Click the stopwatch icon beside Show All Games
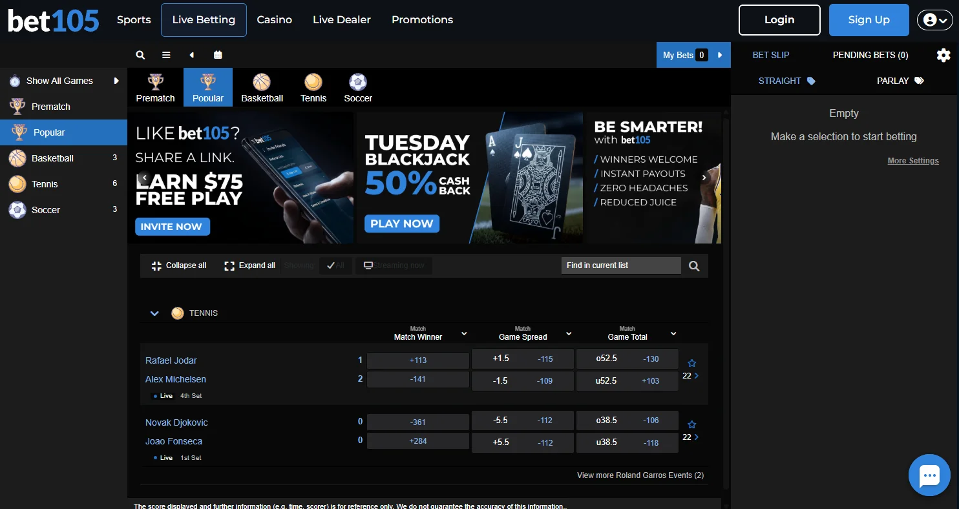This screenshot has height=509, width=959. pyautogui.click(x=15, y=81)
